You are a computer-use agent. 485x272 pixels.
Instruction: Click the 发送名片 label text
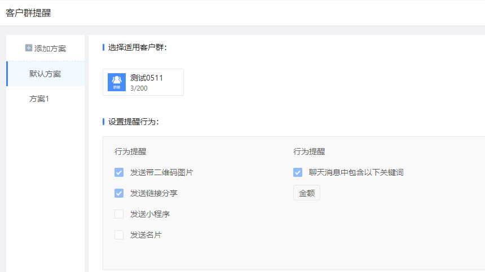tap(145, 235)
